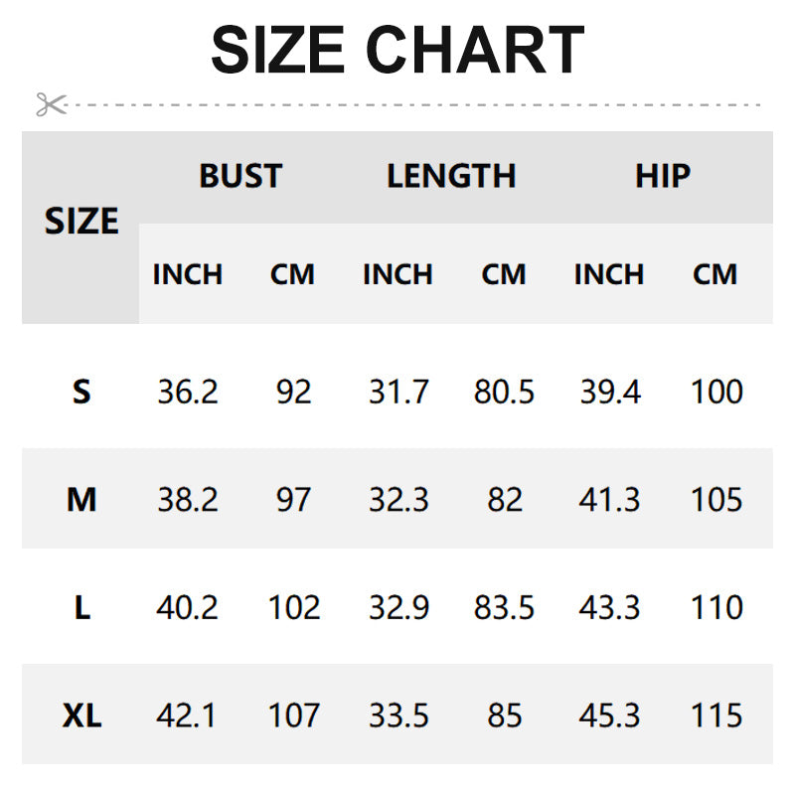Screen dimensions: 795x795
Task: Click the 41.3 hip inch value
Action: (610, 499)
